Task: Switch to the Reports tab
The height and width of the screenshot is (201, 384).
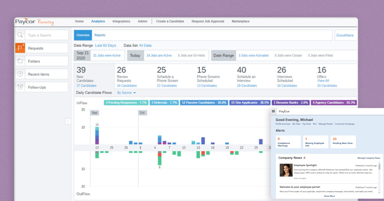Action: pyautogui.click(x=100, y=35)
